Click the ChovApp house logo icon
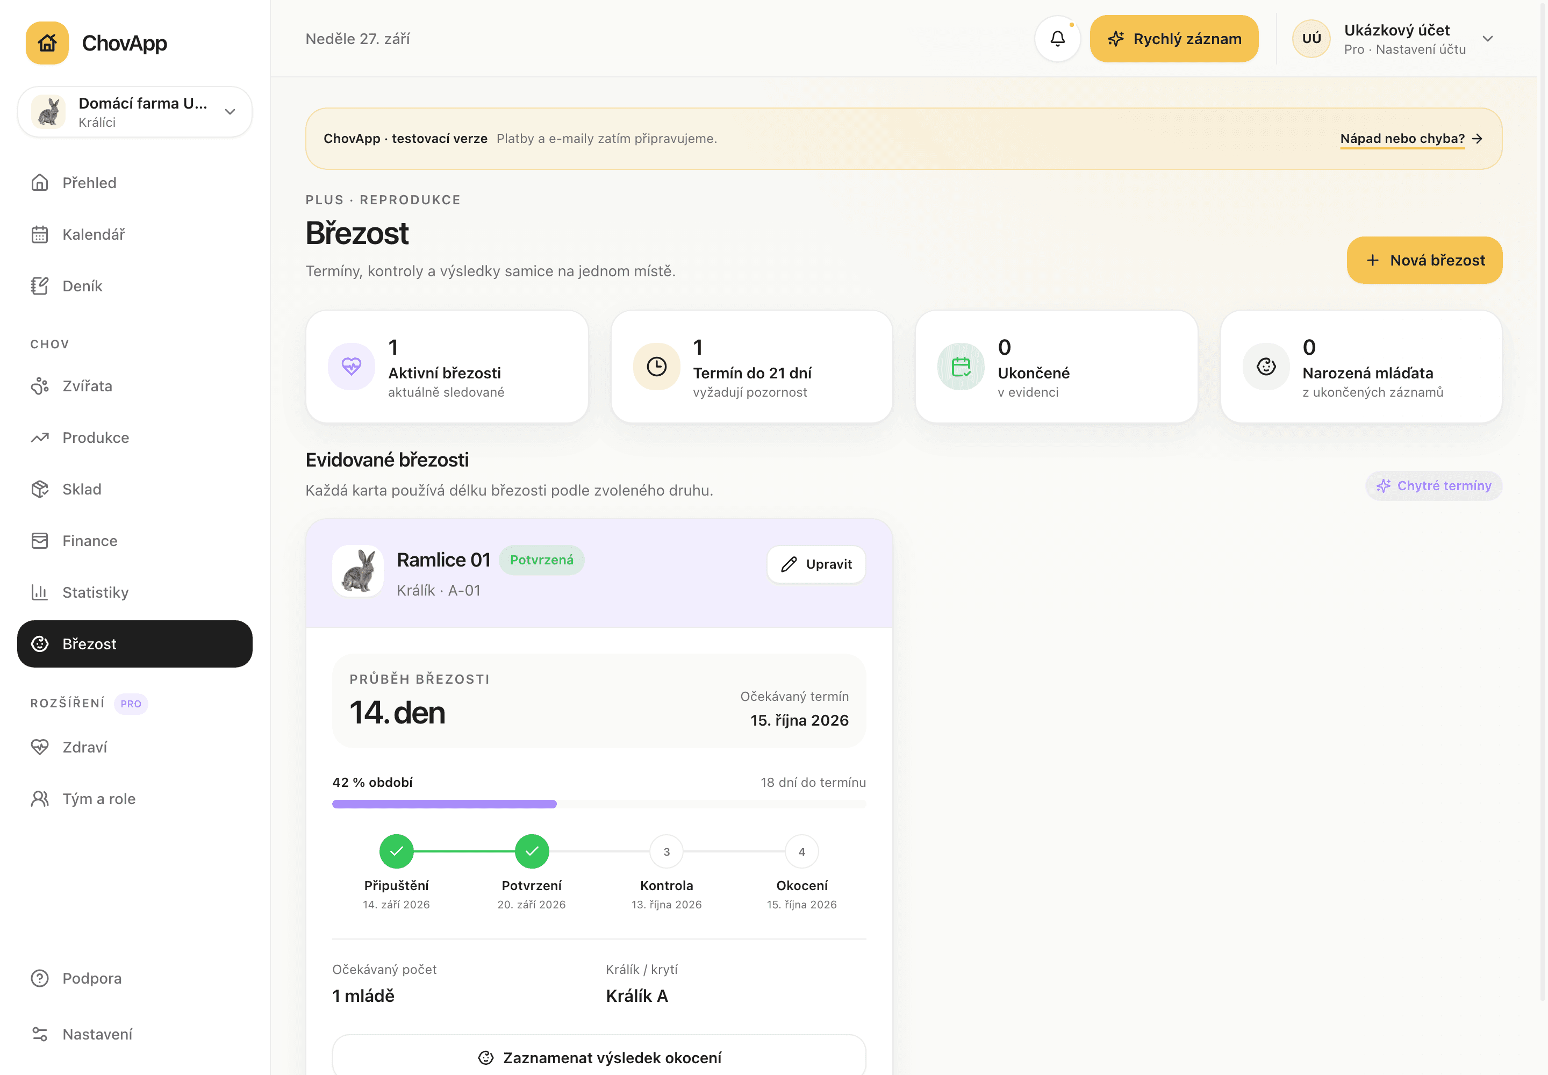Image resolution: width=1548 pixels, height=1075 pixels. tap(47, 43)
